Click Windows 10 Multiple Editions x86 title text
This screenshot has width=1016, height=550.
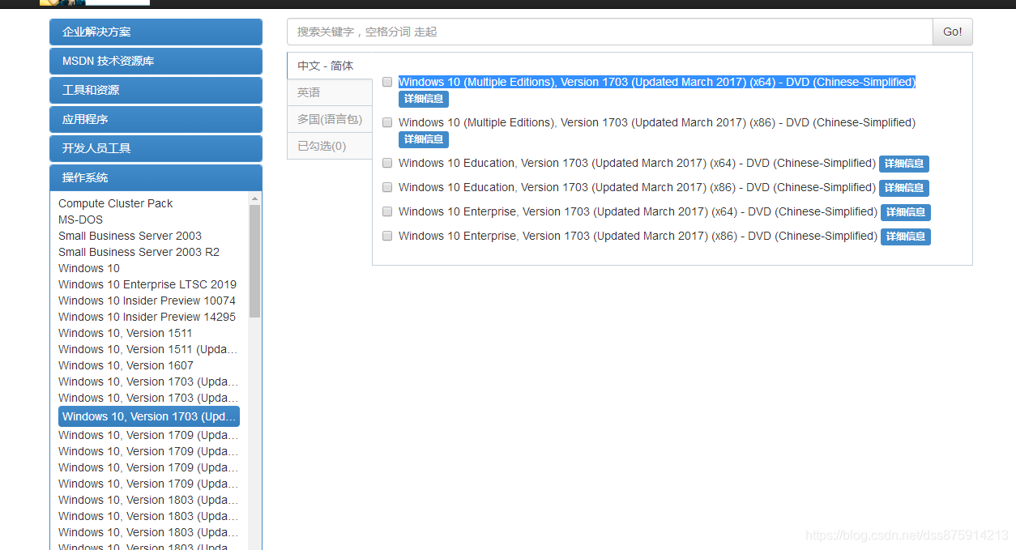point(657,122)
